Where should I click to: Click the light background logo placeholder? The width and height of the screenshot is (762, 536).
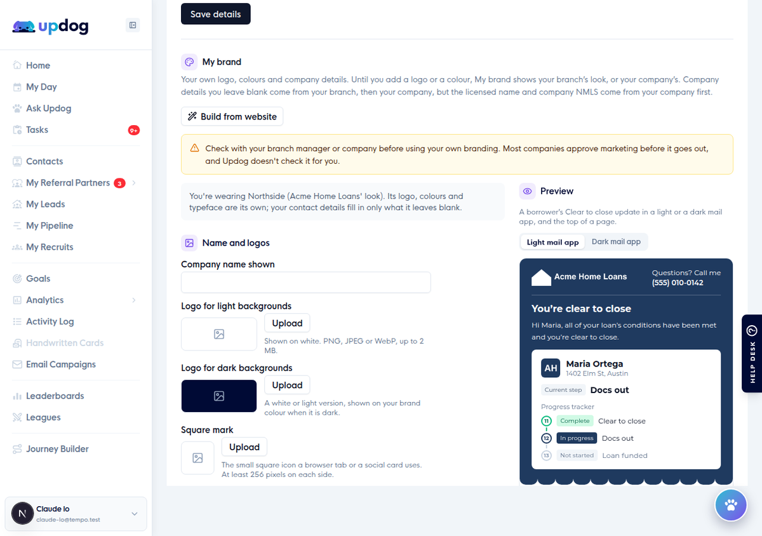pyautogui.click(x=219, y=334)
